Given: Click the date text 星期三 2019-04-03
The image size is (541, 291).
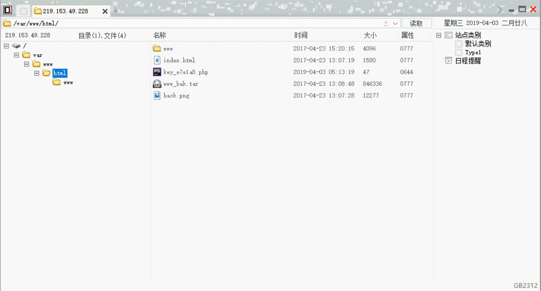Looking at the screenshot, I should 471,23.
